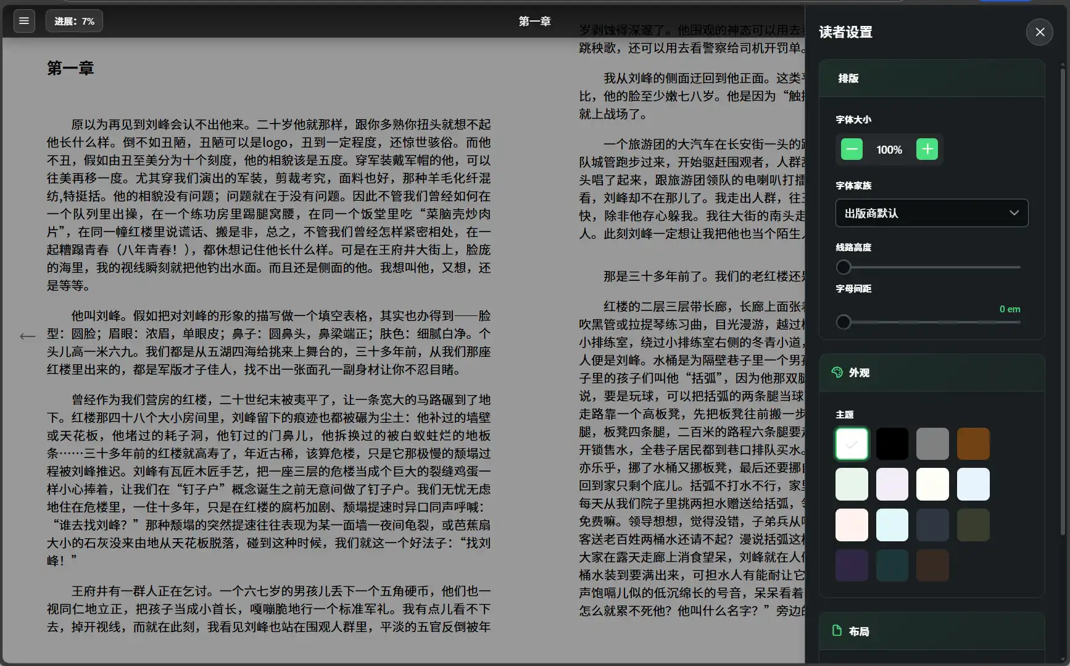This screenshot has height=666, width=1070.
Task: Select the black theme swatch
Action: point(892,444)
